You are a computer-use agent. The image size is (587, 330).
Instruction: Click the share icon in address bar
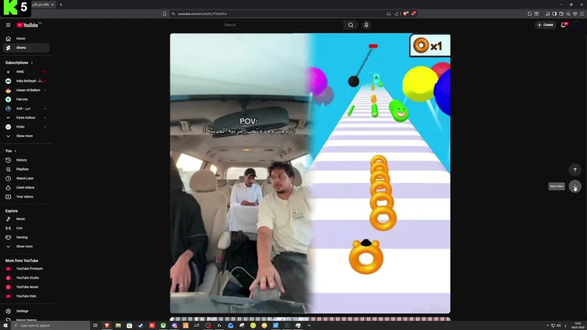(397, 14)
